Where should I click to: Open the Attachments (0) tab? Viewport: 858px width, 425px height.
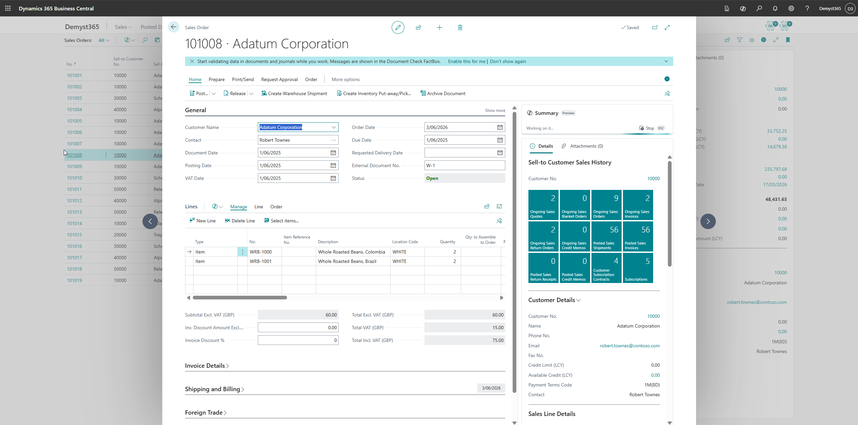(582, 146)
